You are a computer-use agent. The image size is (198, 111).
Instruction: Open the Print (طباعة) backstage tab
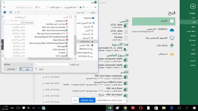[193, 36]
